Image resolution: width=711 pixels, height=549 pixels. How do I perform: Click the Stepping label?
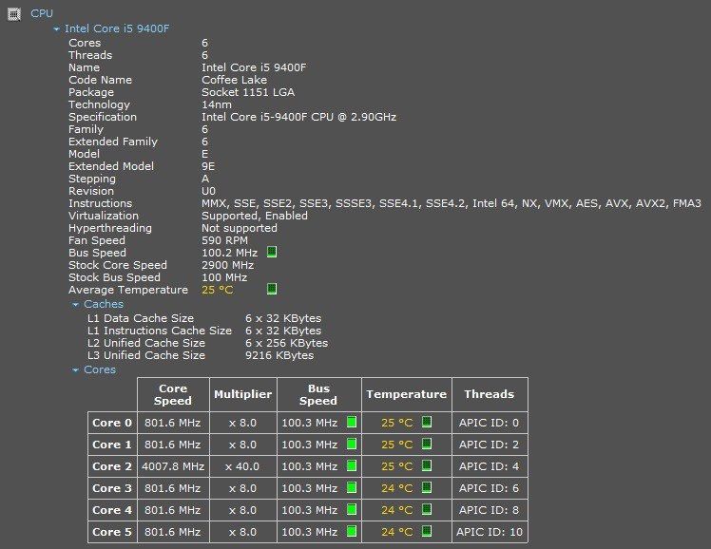[92, 179]
